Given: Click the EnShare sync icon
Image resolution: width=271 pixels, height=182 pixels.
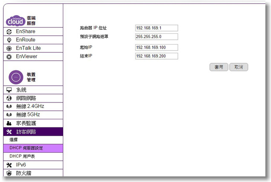Looking at the screenshot, I should [x=9, y=32].
